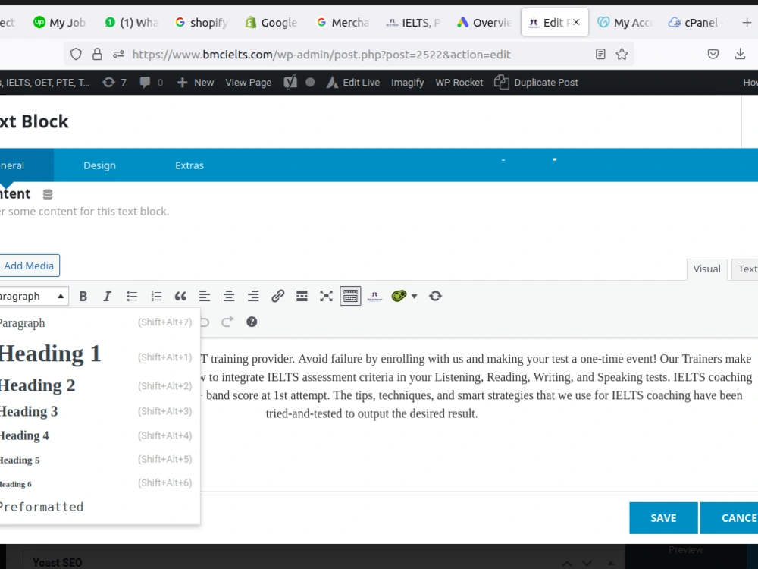Switch to the Design tab
Viewport: 758px width, 569px height.
click(x=99, y=165)
